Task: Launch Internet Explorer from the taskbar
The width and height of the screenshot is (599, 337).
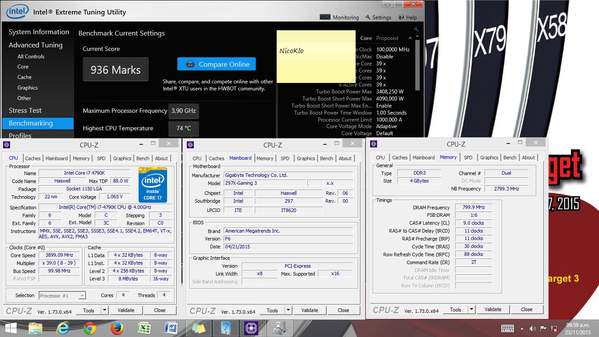Action: [63, 328]
